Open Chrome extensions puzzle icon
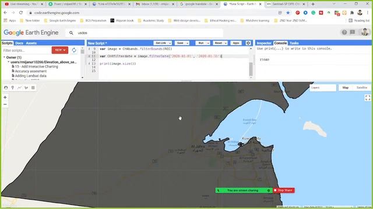373x209 pixels. point(352,13)
